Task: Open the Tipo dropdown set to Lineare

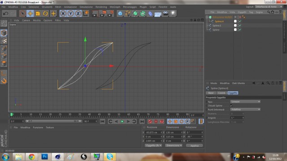Action: click(x=245, y=102)
